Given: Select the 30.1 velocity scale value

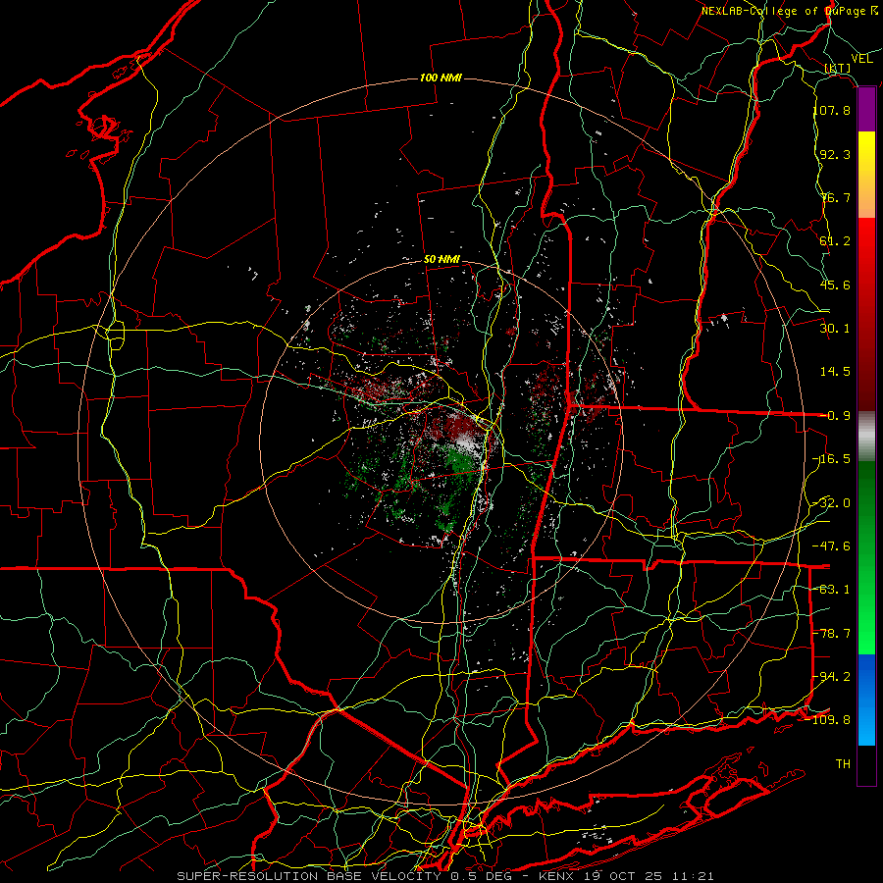Looking at the screenshot, I should (835, 329).
